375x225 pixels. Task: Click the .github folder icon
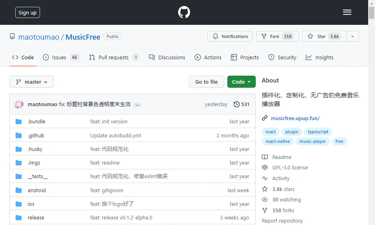coord(19,135)
